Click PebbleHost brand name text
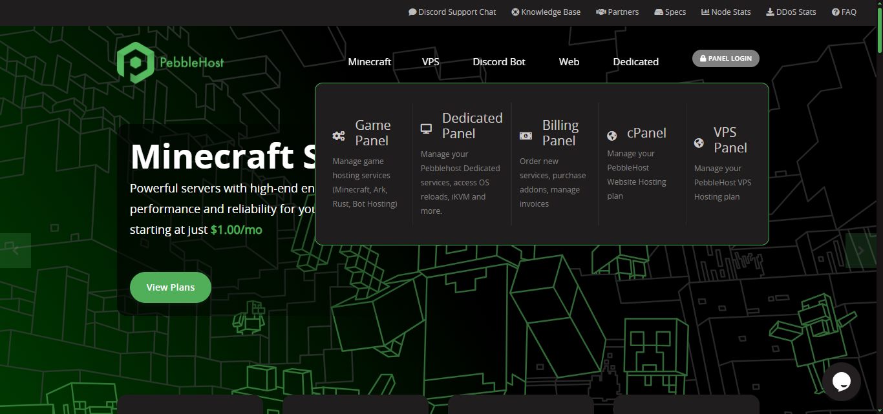 coord(191,63)
